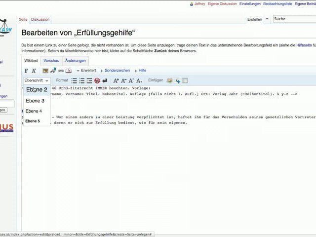This screenshot has width=316, height=237.
Task: Insert a numbered list via toolbar icon
Action: pyautogui.click(x=81, y=80)
